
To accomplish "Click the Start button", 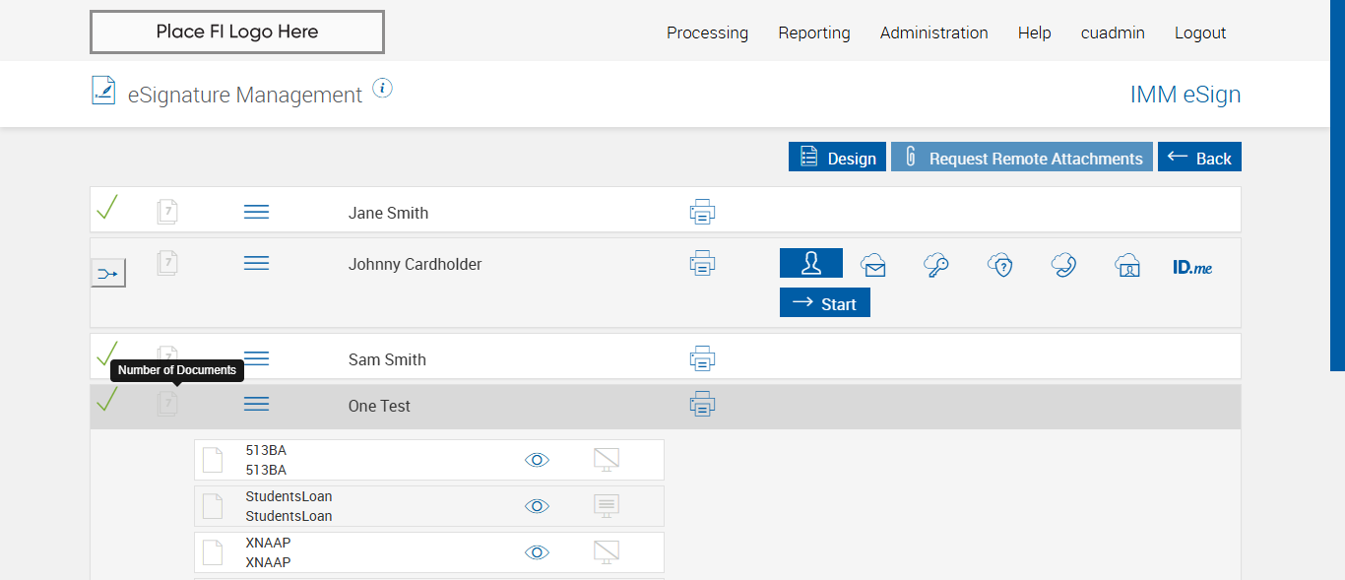I will click(824, 303).
